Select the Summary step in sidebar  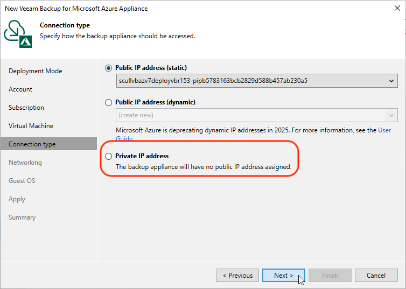(x=22, y=217)
